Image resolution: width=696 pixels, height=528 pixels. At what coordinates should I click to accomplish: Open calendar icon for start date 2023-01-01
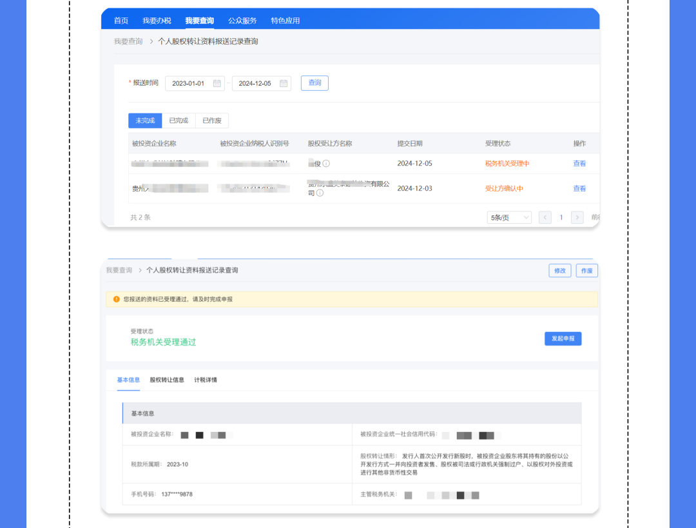(217, 83)
